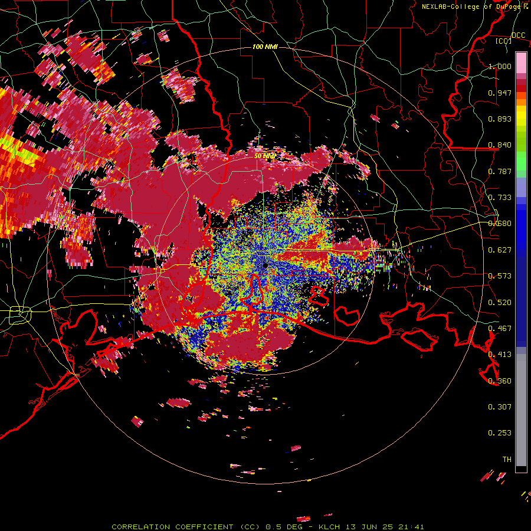This screenshot has width=531, height=531.
Task: Click the black radar site dot at center
Action: 265,266
